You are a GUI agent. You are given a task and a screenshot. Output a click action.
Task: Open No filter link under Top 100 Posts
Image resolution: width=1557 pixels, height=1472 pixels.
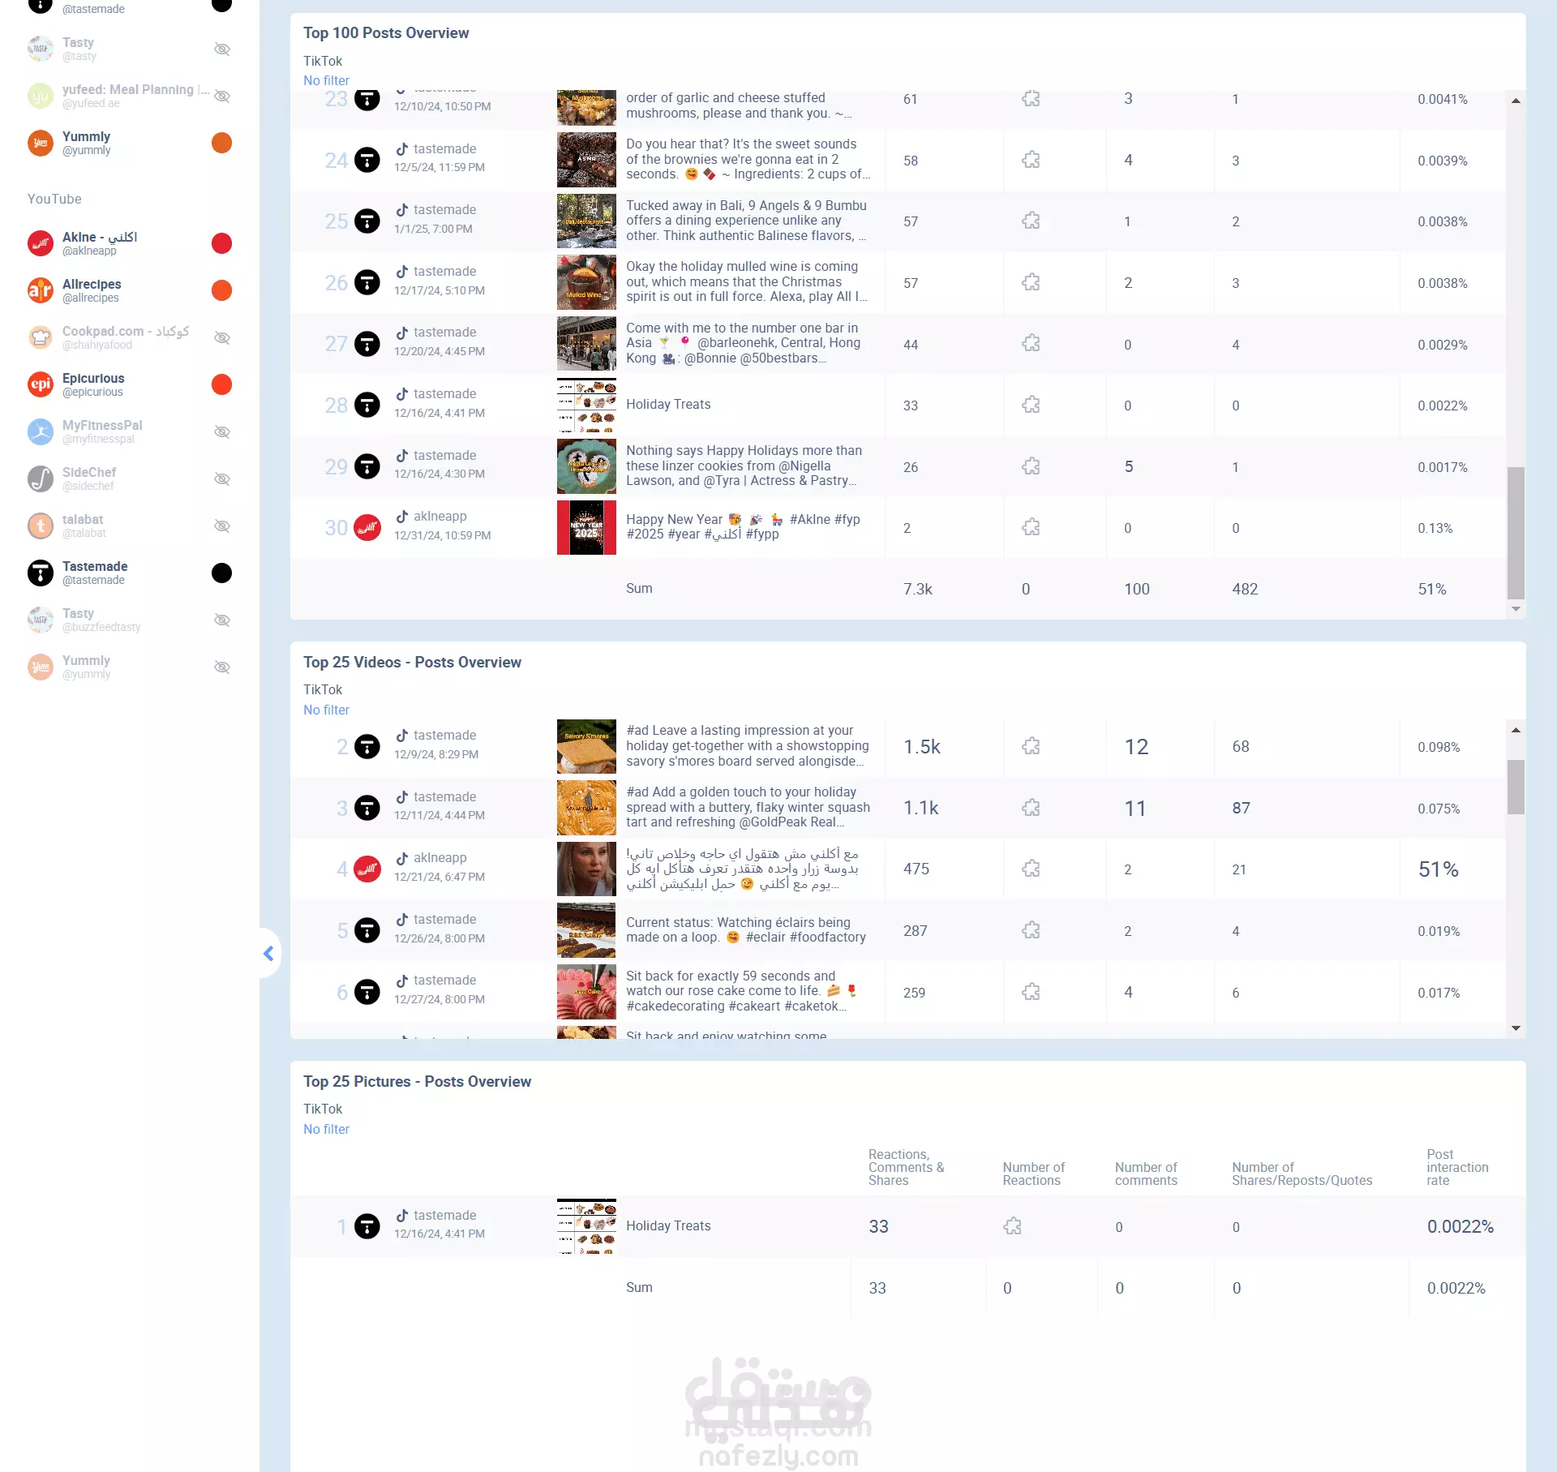(326, 80)
